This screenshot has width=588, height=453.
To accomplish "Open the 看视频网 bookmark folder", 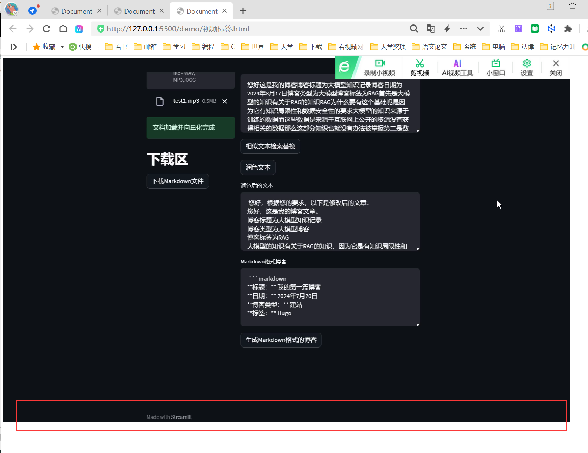I will coord(346,47).
